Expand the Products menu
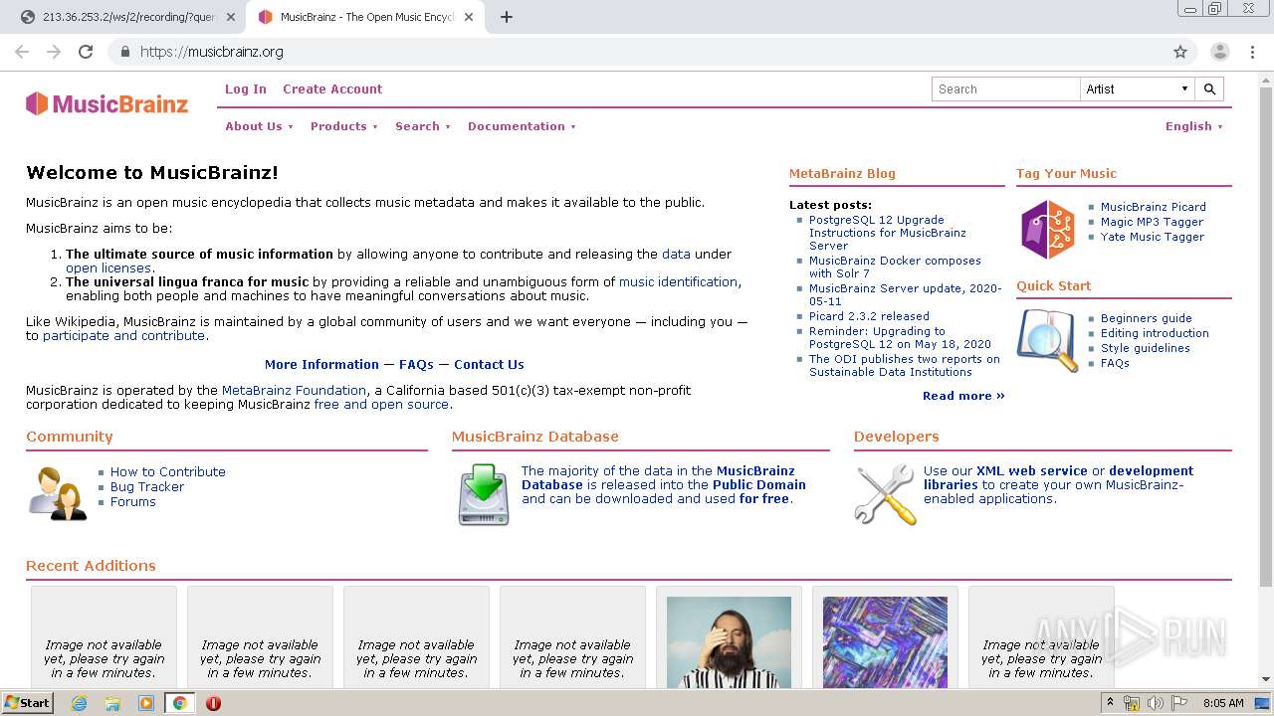The image size is (1274, 716). click(344, 126)
